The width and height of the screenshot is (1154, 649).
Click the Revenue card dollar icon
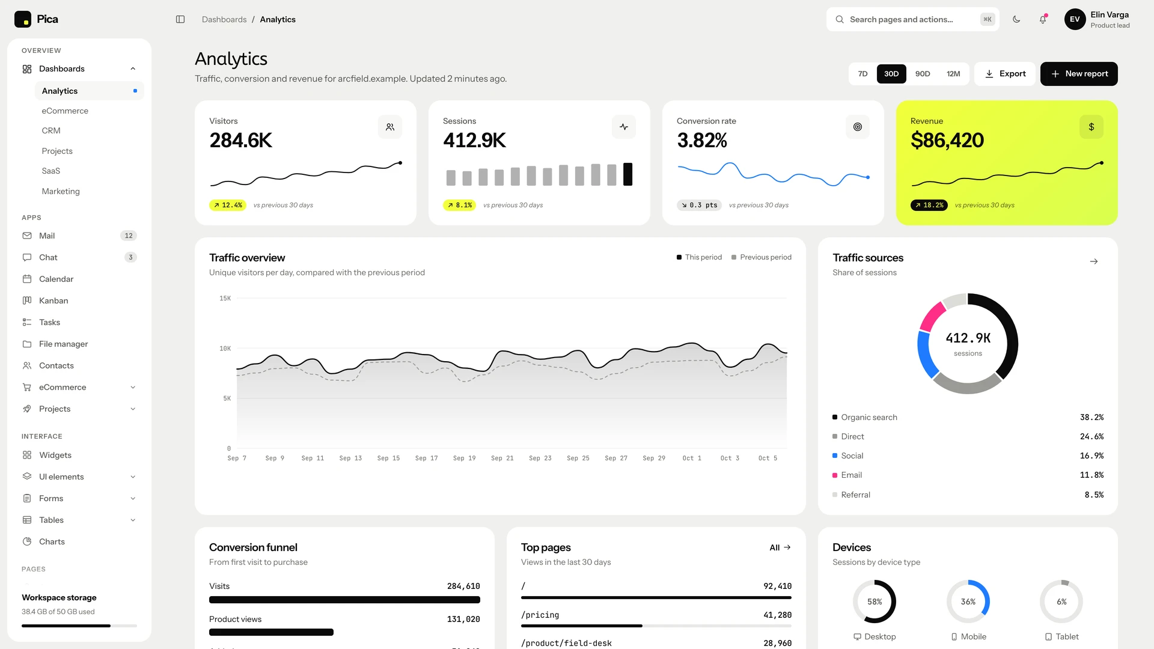(1091, 127)
